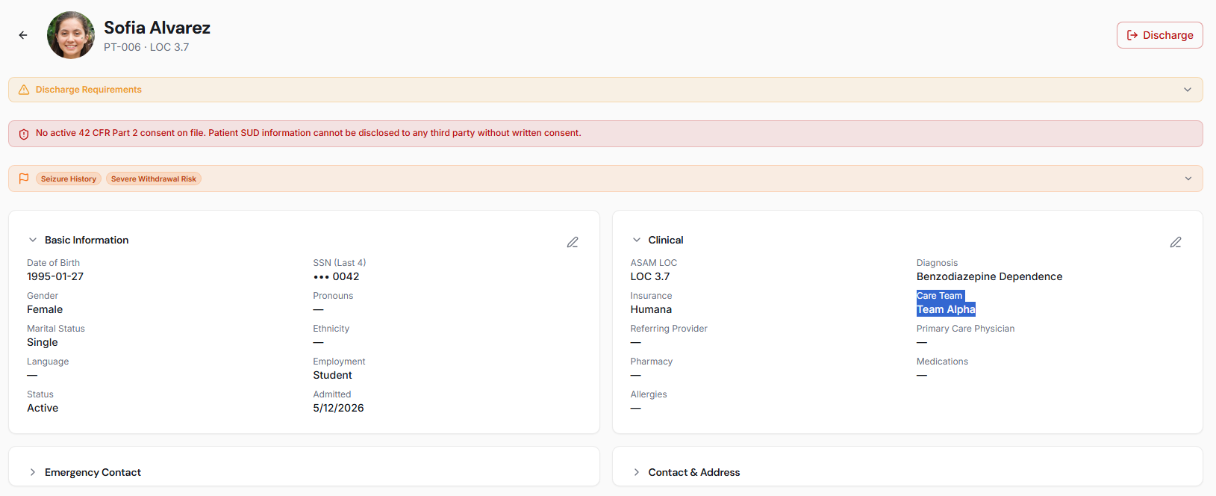The height and width of the screenshot is (496, 1216).
Task: Click the date of birth 1995-01-27
Action: tap(55, 276)
